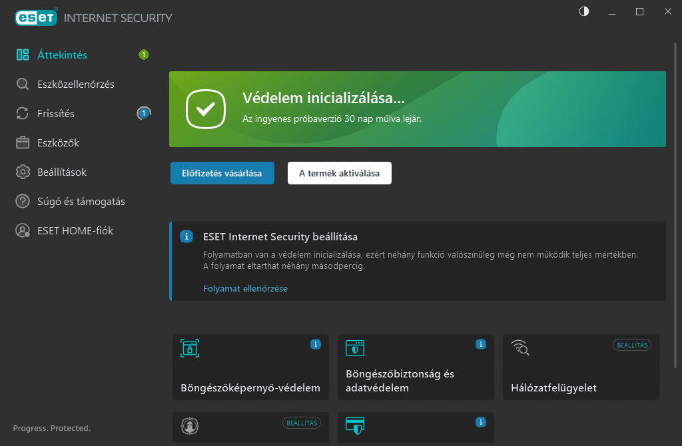This screenshot has width=682, height=446.
Task: Click the gear icon beside Beállítások
Action: pyautogui.click(x=23, y=172)
